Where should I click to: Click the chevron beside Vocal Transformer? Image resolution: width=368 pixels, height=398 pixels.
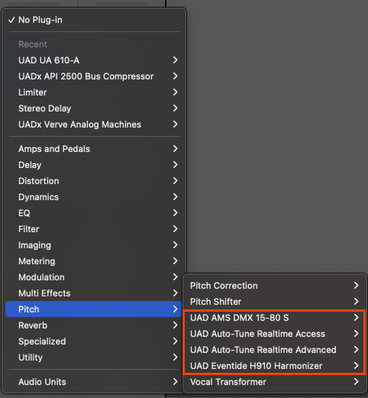point(357,382)
